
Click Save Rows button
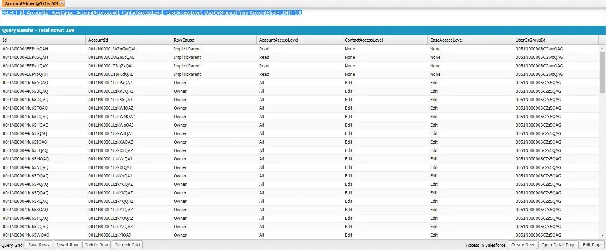(39, 245)
